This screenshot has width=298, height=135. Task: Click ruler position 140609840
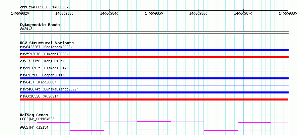coord(109,13)
